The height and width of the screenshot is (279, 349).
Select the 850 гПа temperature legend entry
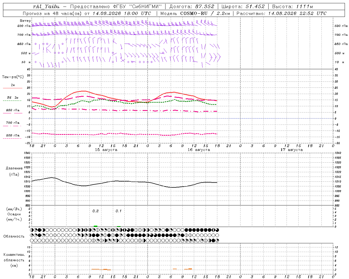13,110
